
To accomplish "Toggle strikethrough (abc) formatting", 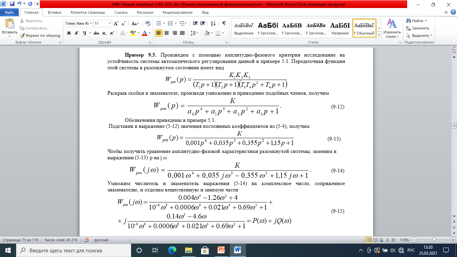I will (96, 33).
